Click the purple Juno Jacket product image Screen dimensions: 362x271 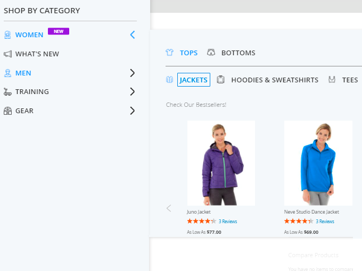pyautogui.click(x=221, y=163)
